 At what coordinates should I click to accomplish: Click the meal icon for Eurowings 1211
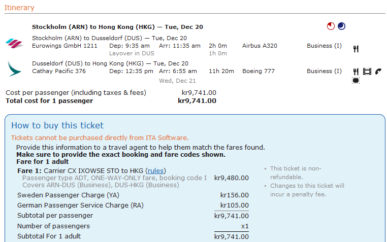click(x=356, y=49)
